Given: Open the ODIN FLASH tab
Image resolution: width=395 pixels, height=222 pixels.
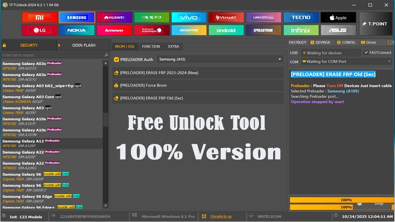Looking at the screenshot, I should tap(84, 45).
